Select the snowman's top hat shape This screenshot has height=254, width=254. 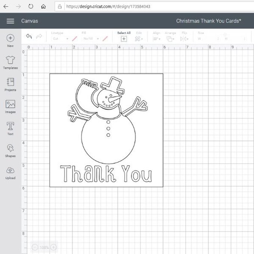[113, 85]
